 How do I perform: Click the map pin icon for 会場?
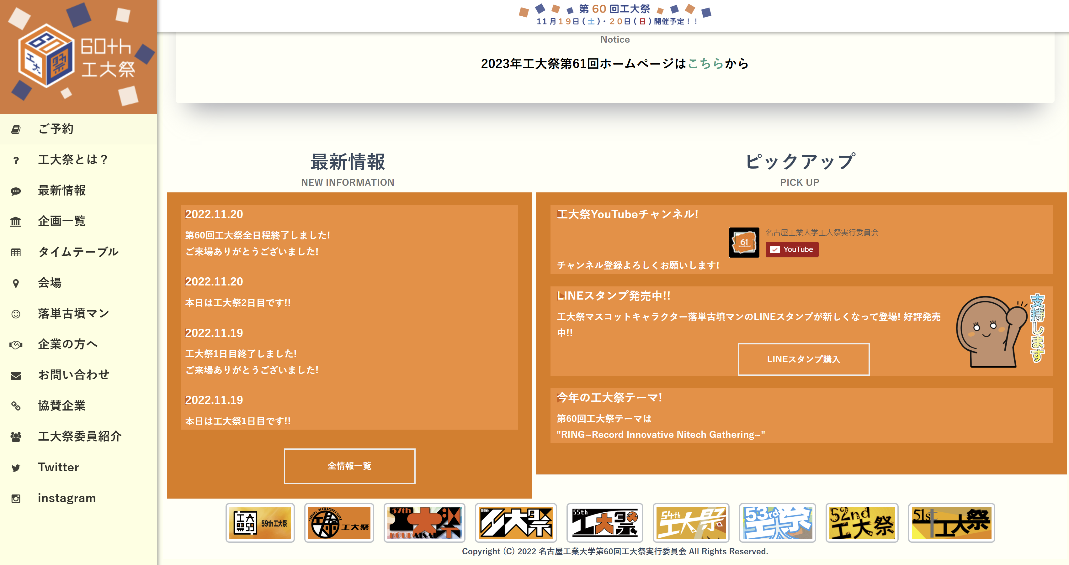(16, 283)
